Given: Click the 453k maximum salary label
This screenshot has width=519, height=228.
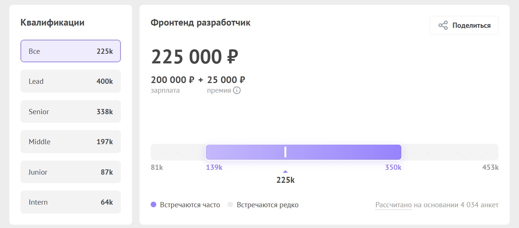Looking at the screenshot, I should point(490,167).
